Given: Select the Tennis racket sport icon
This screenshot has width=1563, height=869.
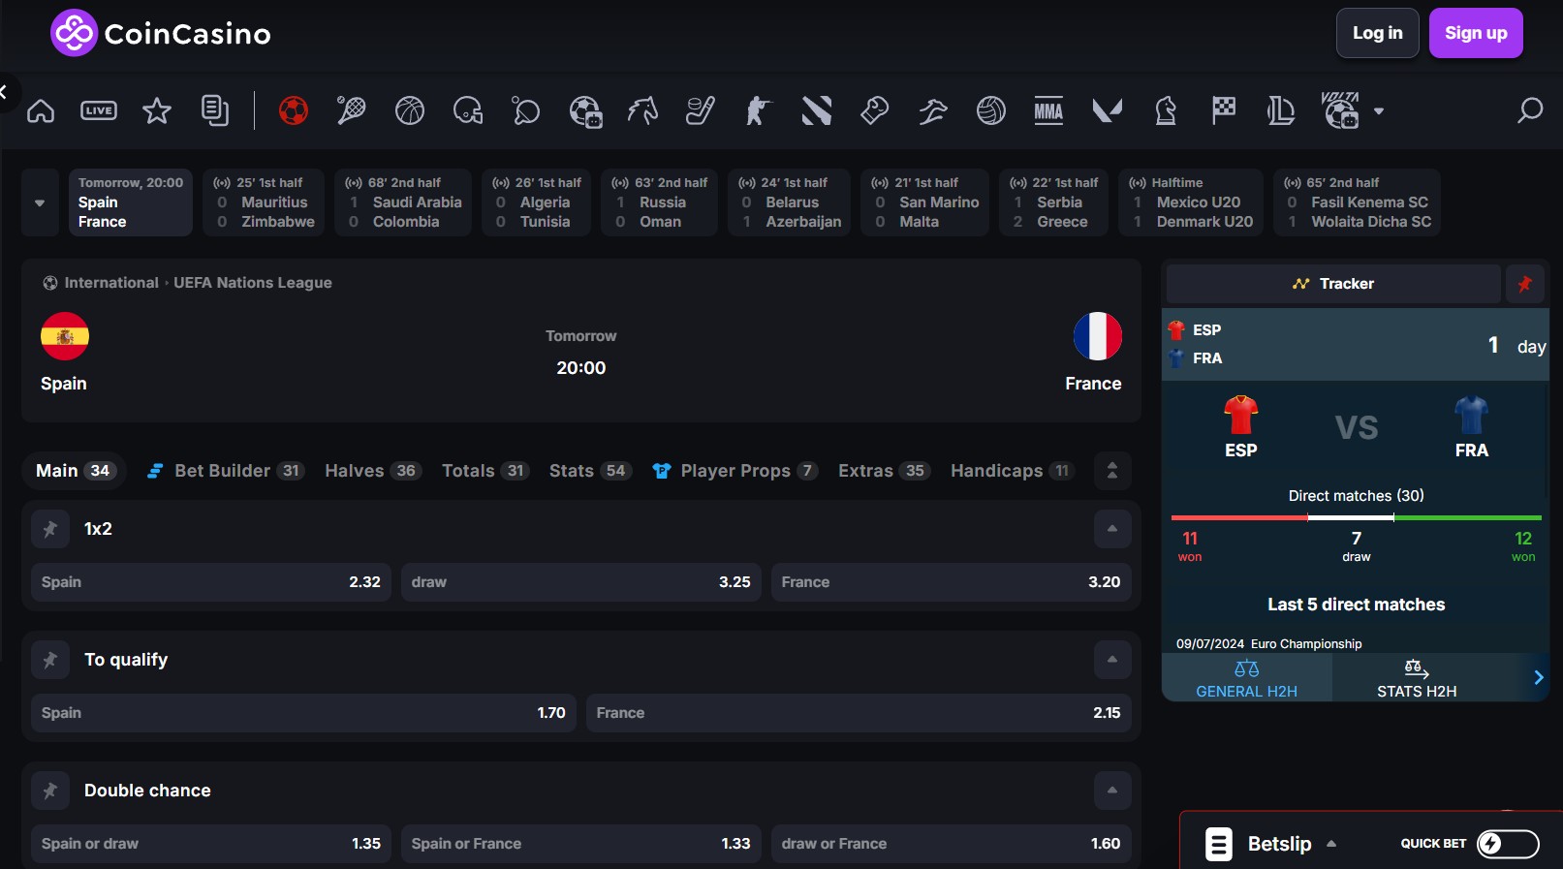Looking at the screenshot, I should [351, 110].
